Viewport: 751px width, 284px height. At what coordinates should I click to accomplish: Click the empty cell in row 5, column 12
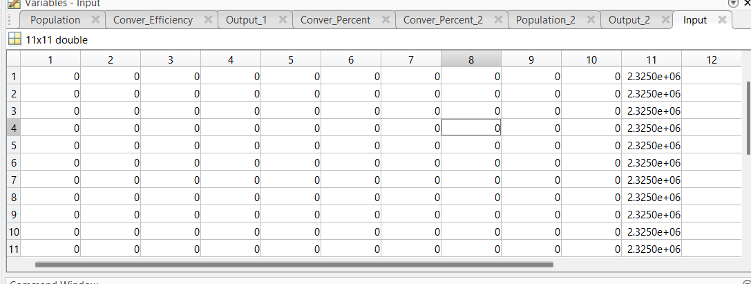711,145
